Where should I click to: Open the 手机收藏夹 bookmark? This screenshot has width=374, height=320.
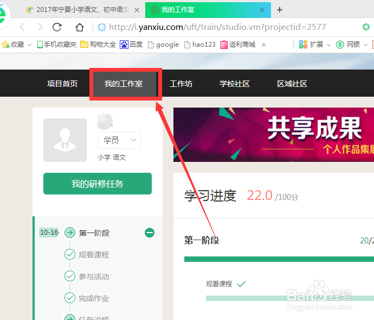tap(57, 45)
